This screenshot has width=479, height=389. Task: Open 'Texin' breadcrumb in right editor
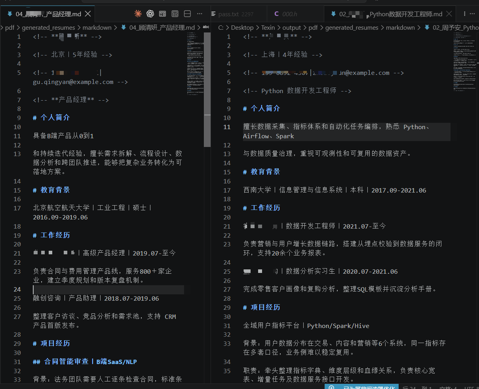[268, 27]
